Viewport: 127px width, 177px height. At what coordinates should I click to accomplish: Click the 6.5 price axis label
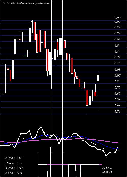point(116,45)
